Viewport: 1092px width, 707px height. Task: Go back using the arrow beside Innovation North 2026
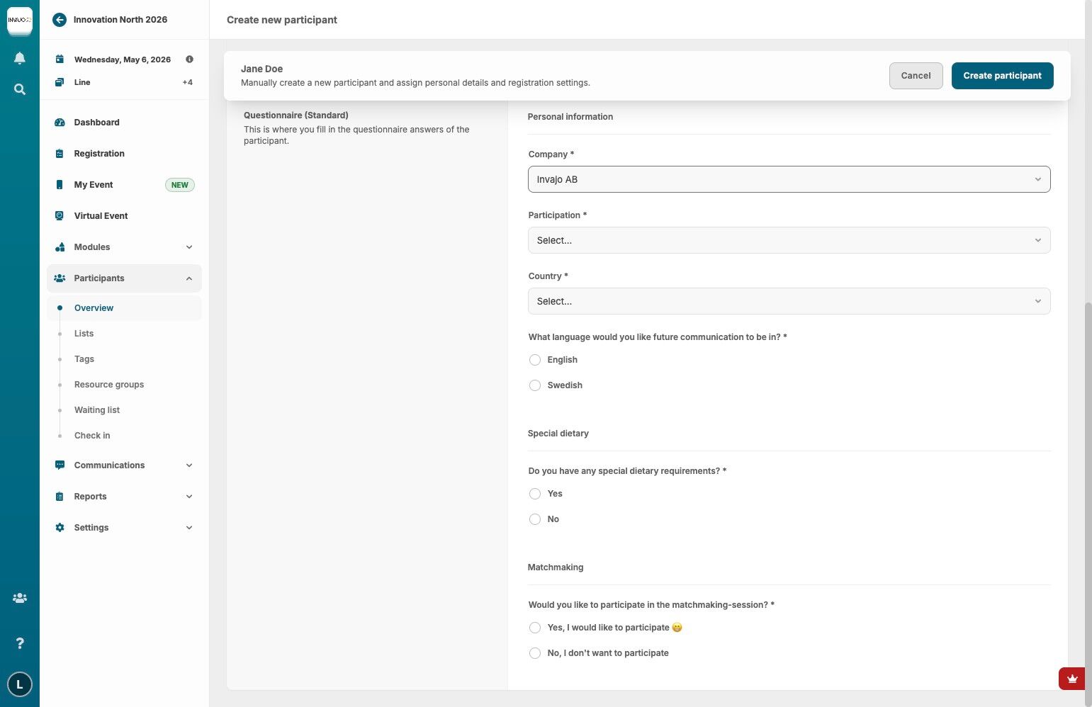[60, 20]
